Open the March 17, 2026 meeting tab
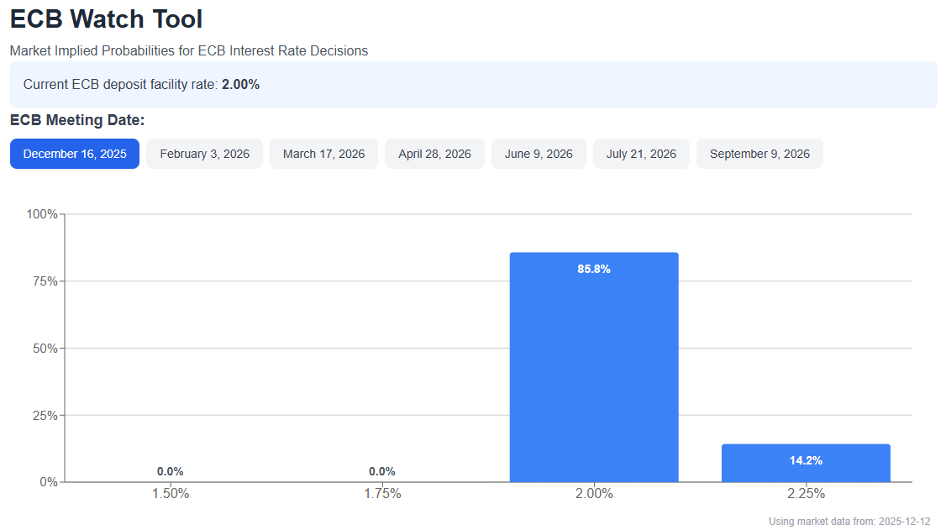The width and height of the screenshot is (946, 530). pos(323,154)
